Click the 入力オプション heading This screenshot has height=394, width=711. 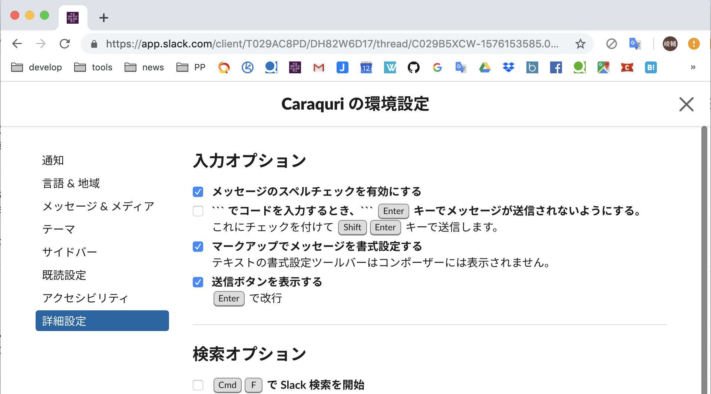click(x=249, y=161)
